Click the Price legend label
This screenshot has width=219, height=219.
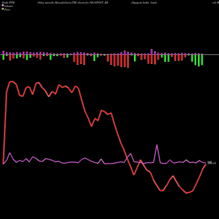(7, 10)
